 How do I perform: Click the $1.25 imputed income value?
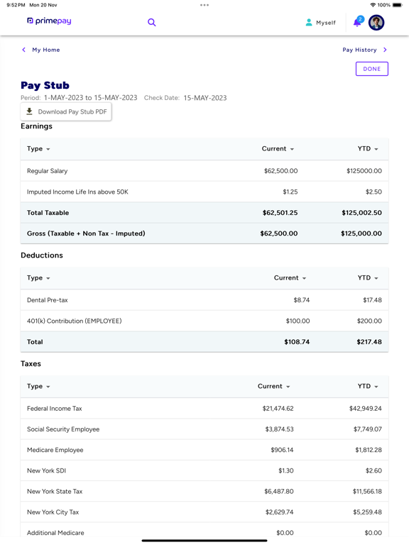(290, 192)
